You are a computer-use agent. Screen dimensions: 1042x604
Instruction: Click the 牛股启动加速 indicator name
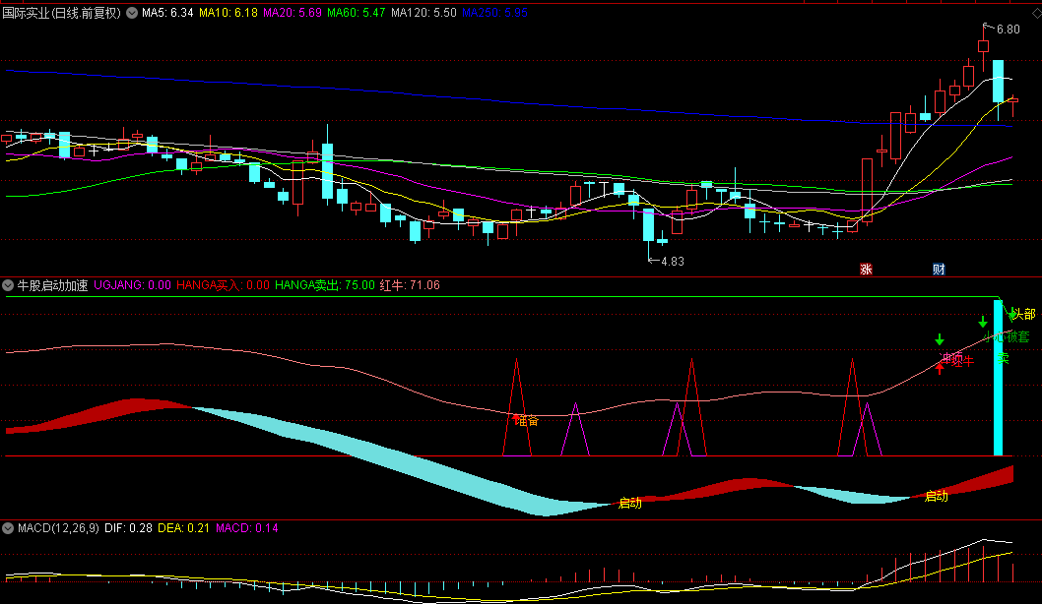tap(52, 285)
